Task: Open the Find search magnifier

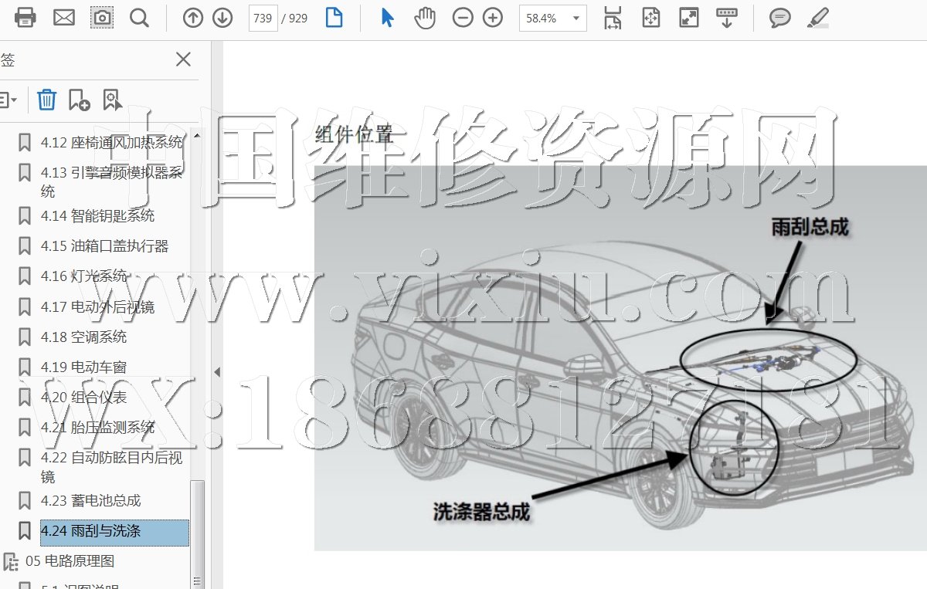Action: click(139, 18)
